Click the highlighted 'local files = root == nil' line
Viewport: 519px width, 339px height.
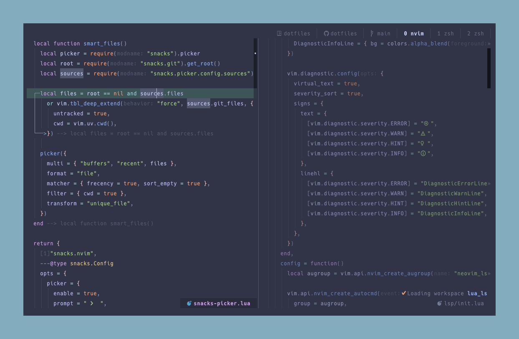coord(140,93)
